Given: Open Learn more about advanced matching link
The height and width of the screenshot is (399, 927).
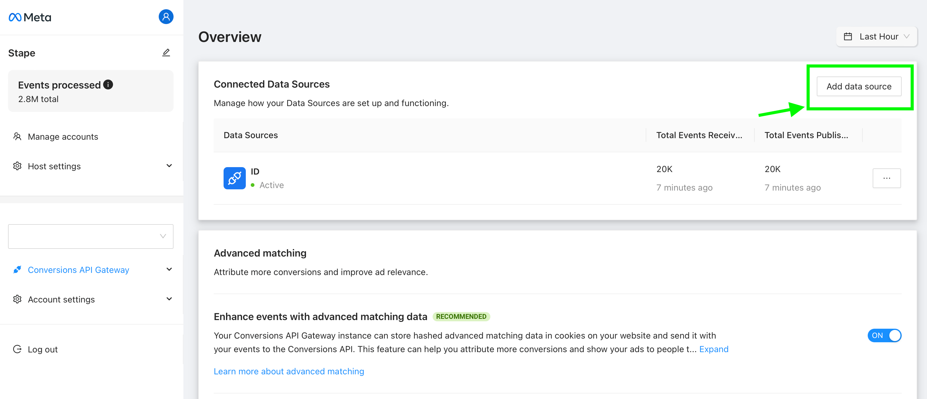Looking at the screenshot, I should pos(289,371).
